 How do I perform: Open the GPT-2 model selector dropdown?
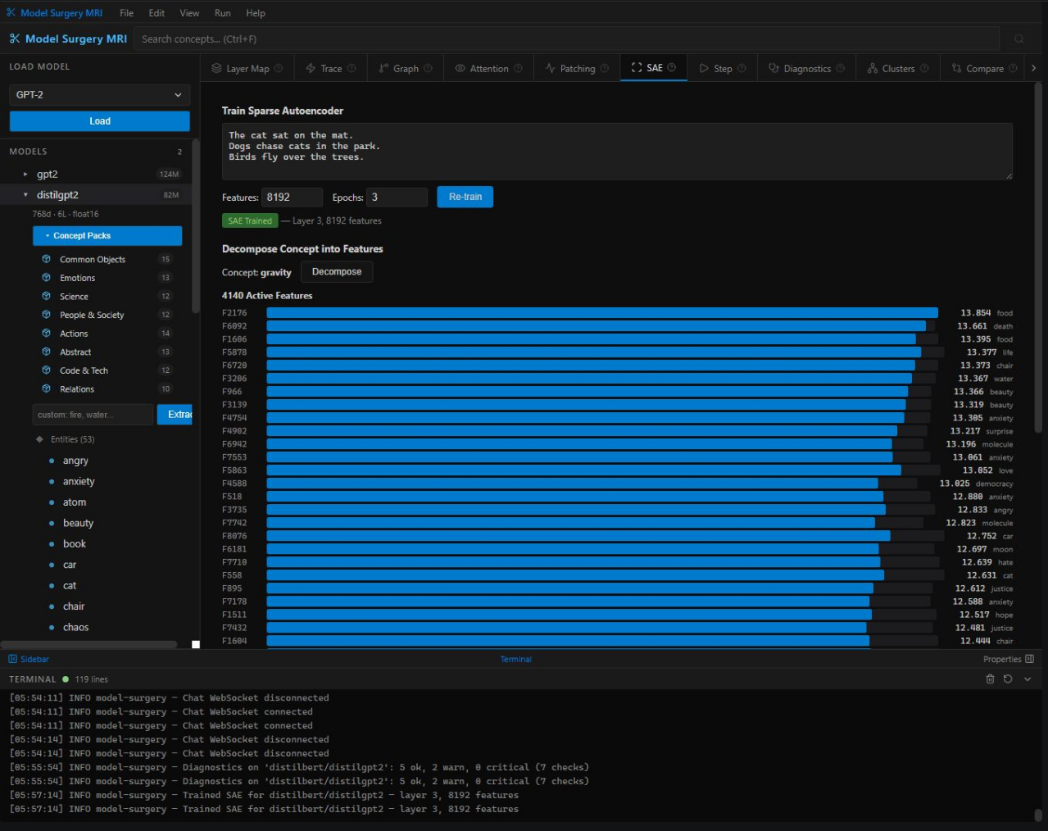[98, 94]
